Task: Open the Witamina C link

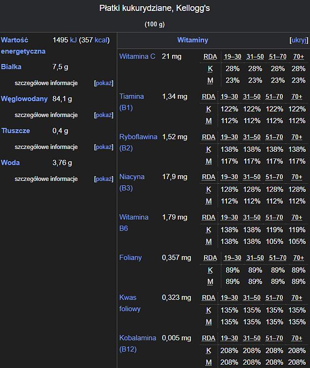Action: 137,57
